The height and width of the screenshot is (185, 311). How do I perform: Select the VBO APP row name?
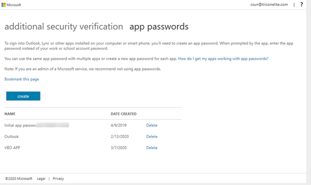tap(12, 148)
